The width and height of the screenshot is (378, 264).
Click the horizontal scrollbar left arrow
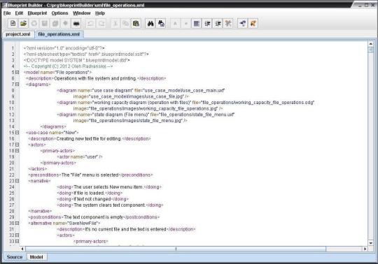click(22, 249)
